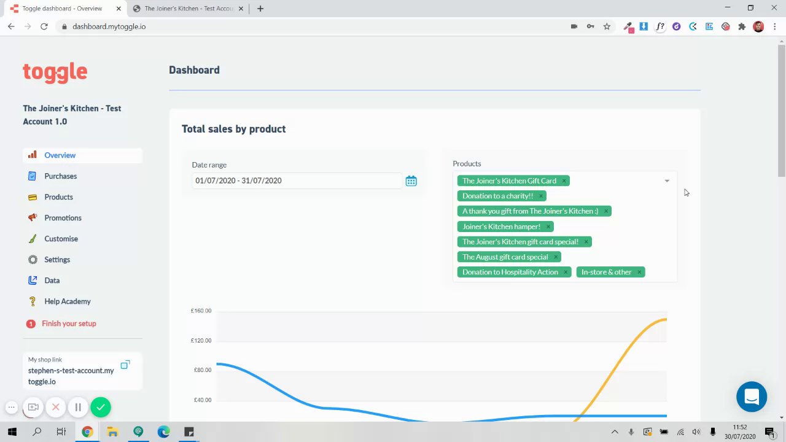Image resolution: width=786 pixels, height=442 pixels.
Task: Open the volume control in system tray
Action: 696,432
